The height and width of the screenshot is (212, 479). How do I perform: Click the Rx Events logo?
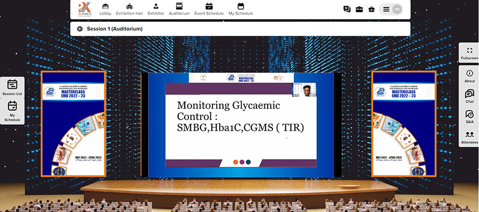click(85, 10)
